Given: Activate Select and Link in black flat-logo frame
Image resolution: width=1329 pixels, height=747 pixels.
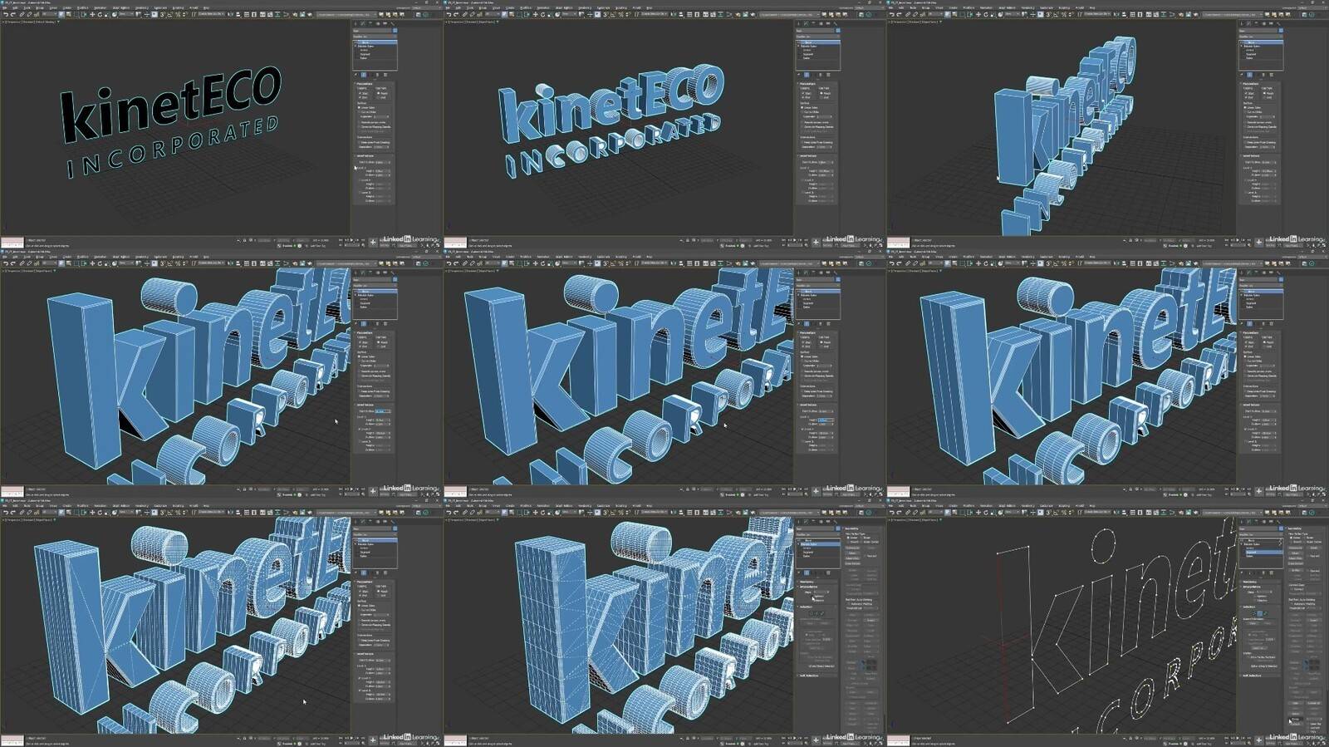Looking at the screenshot, I should point(22,14).
